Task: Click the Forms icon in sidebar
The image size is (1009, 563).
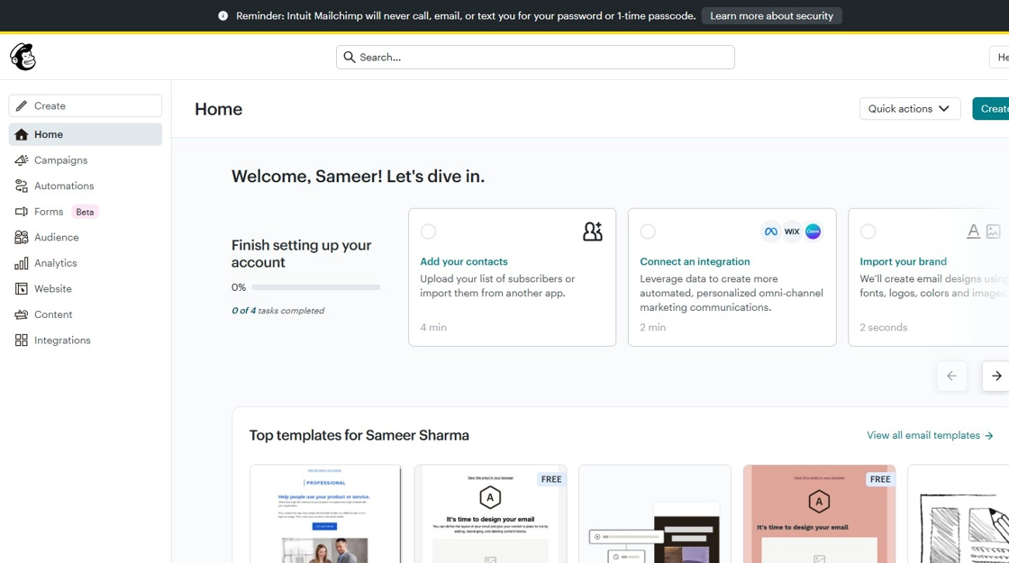Action: (x=22, y=212)
